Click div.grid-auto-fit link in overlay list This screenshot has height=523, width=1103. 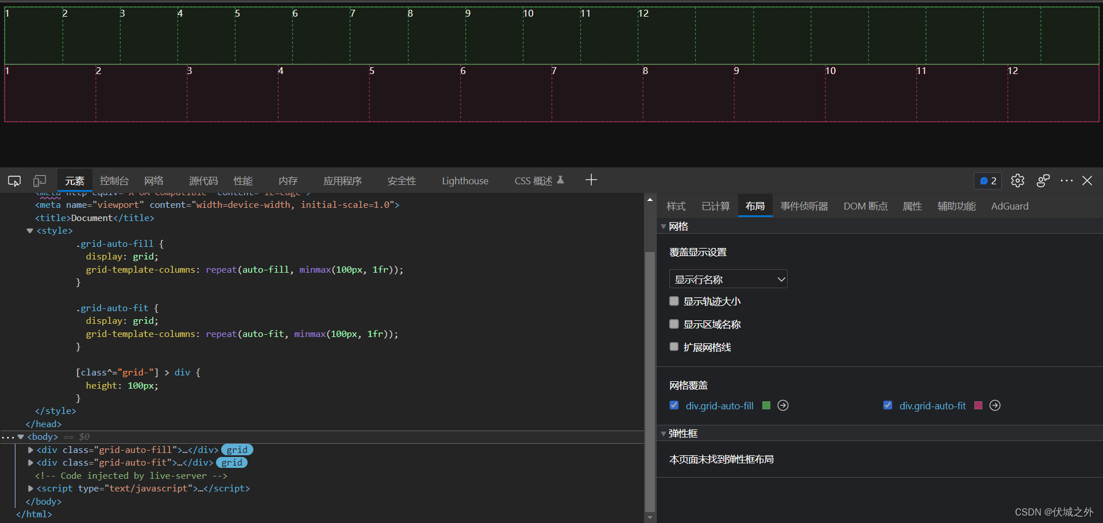[x=932, y=406]
